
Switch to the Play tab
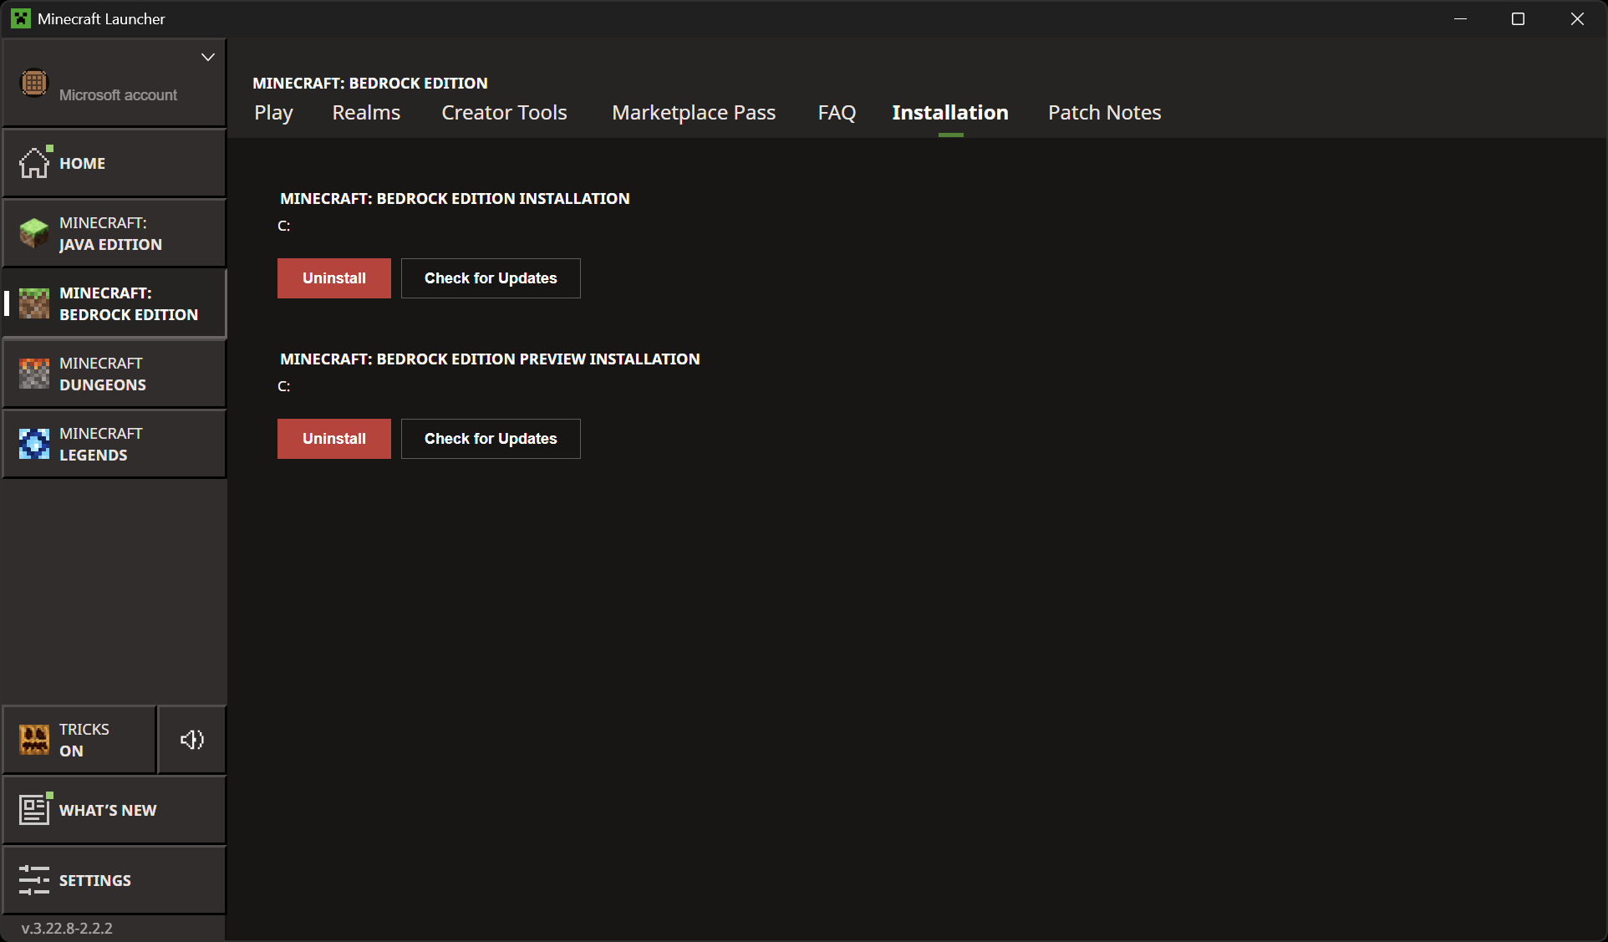pyautogui.click(x=273, y=112)
